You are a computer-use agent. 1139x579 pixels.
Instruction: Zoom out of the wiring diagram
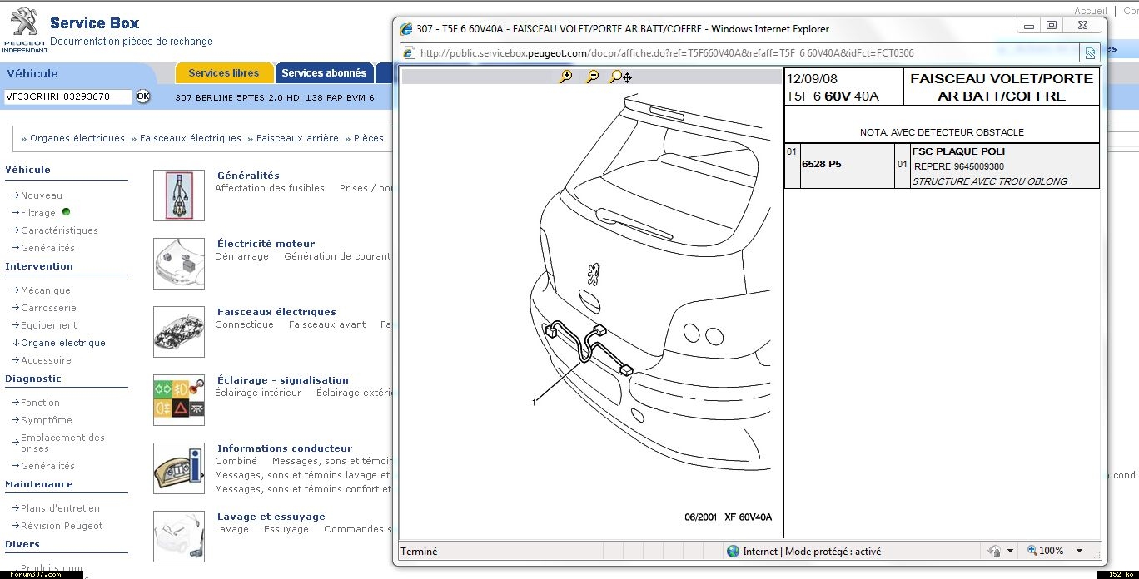coord(592,77)
